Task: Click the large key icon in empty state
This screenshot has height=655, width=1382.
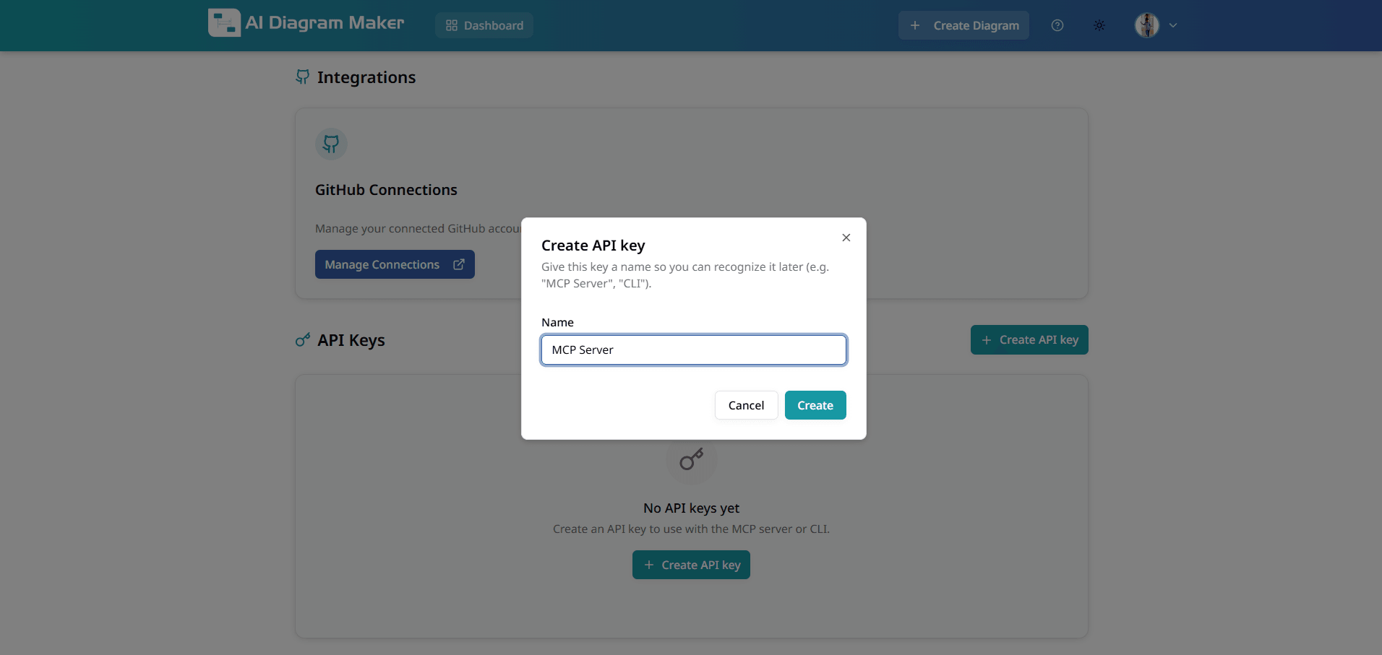Action: (x=691, y=460)
